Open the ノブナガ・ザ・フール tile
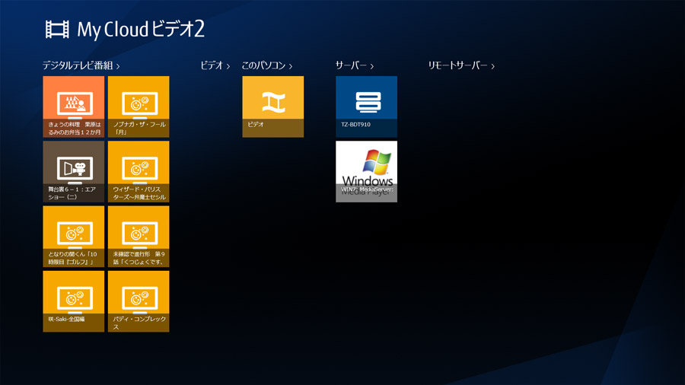The height and width of the screenshot is (385, 685). tap(139, 107)
